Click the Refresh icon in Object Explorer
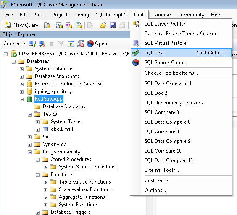Viewport: 237px width, 215px height. [x=71, y=44]
